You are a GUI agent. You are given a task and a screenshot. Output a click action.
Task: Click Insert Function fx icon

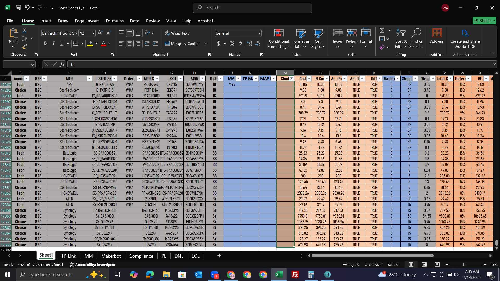(62, 64)
